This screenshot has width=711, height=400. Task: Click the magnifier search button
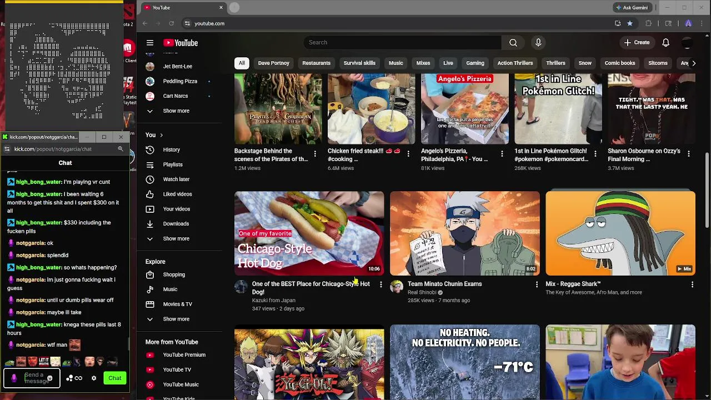point(513,42)
